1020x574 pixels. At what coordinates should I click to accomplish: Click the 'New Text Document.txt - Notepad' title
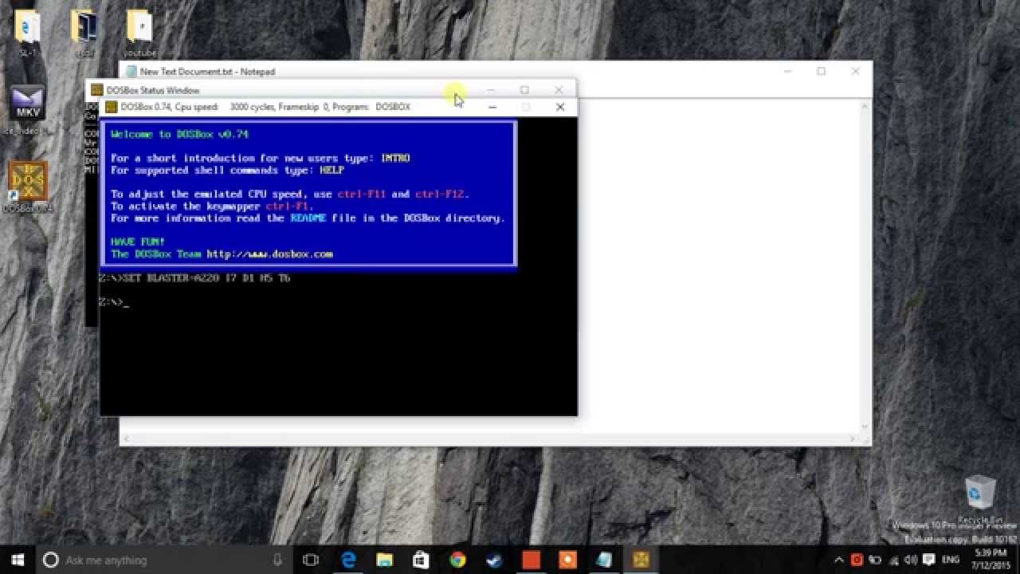(207, 71)
